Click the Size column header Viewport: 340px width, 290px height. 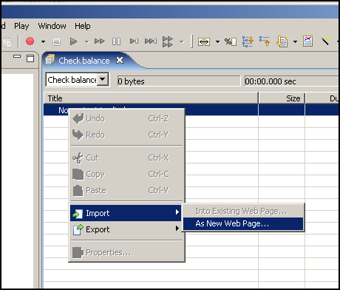282,98
